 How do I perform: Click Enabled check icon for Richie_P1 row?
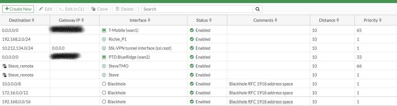(x=192, y=39)
